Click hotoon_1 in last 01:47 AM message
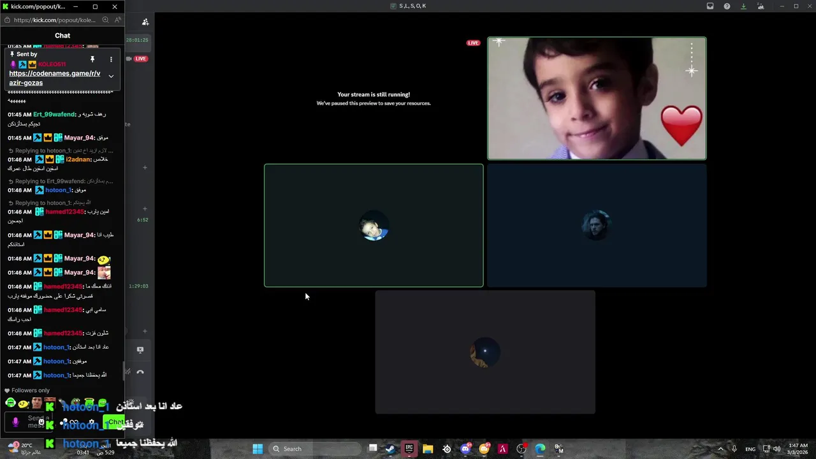816x459 pixels. coord(56,375)
